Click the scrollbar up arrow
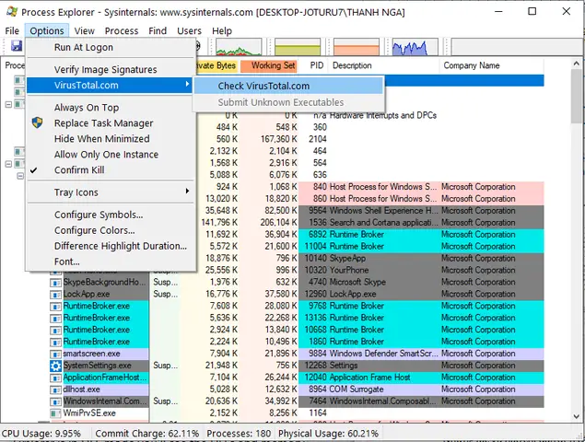Screen dimensions: 585x442 coord(577,64)
